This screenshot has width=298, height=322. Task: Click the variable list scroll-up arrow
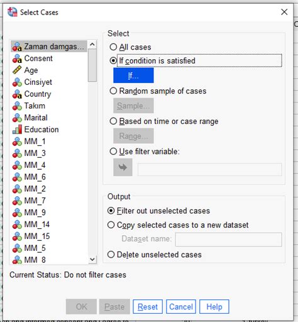[x=92, y=44]
